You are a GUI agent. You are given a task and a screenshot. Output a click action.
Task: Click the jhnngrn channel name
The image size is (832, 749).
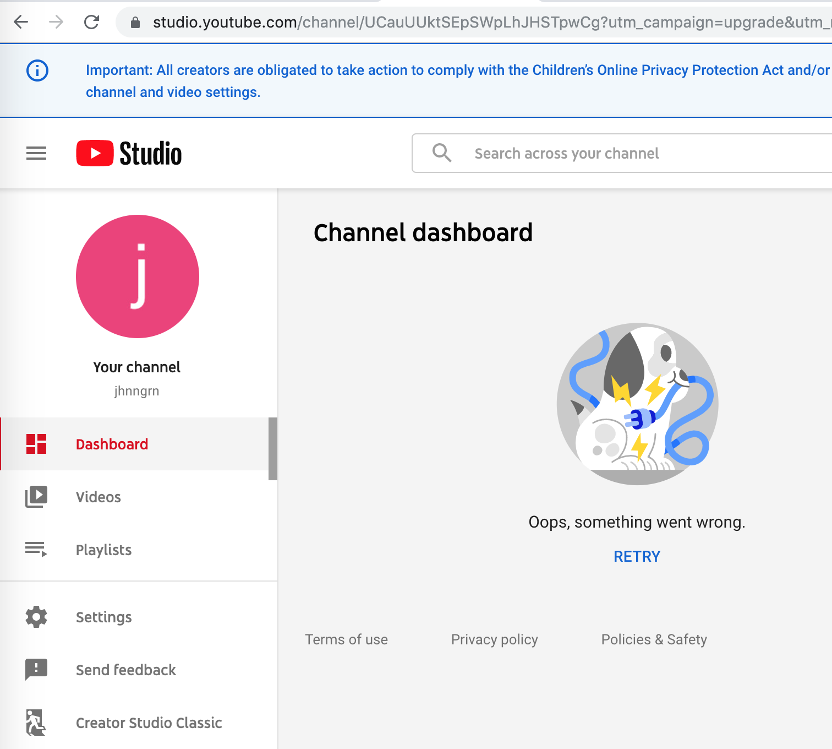pos(137,391)
